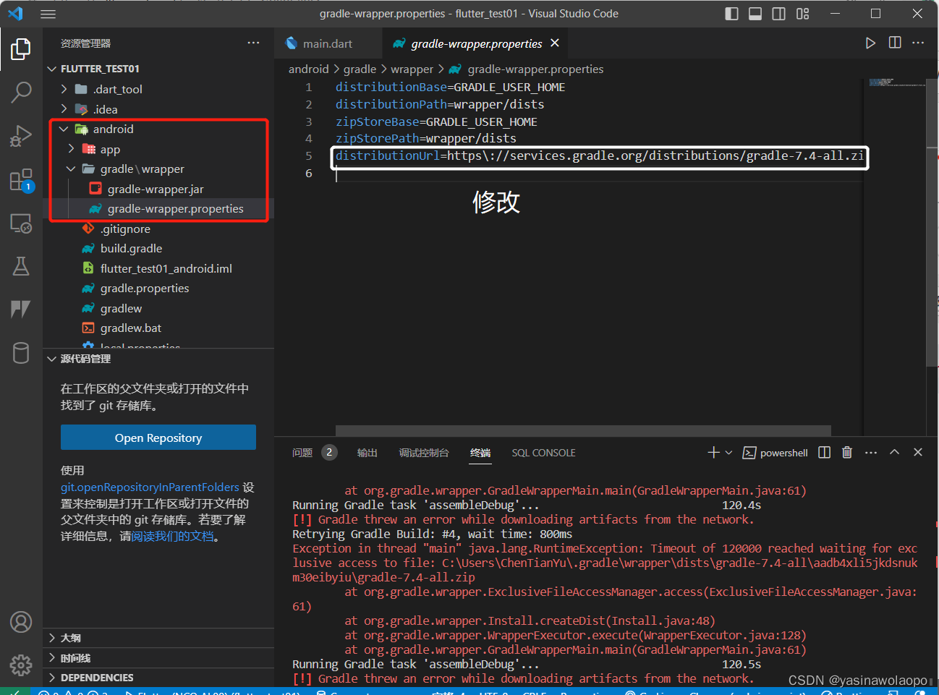This screenshot has width=939, height=695.
Task: Open the Manage gear menu
Action: (x=21, y=665)
